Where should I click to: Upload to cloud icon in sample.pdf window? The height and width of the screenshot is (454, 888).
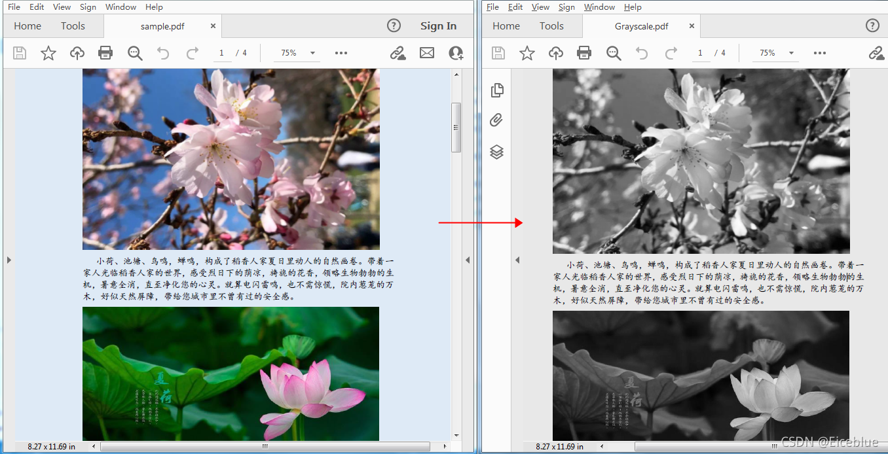coord(77,53)
